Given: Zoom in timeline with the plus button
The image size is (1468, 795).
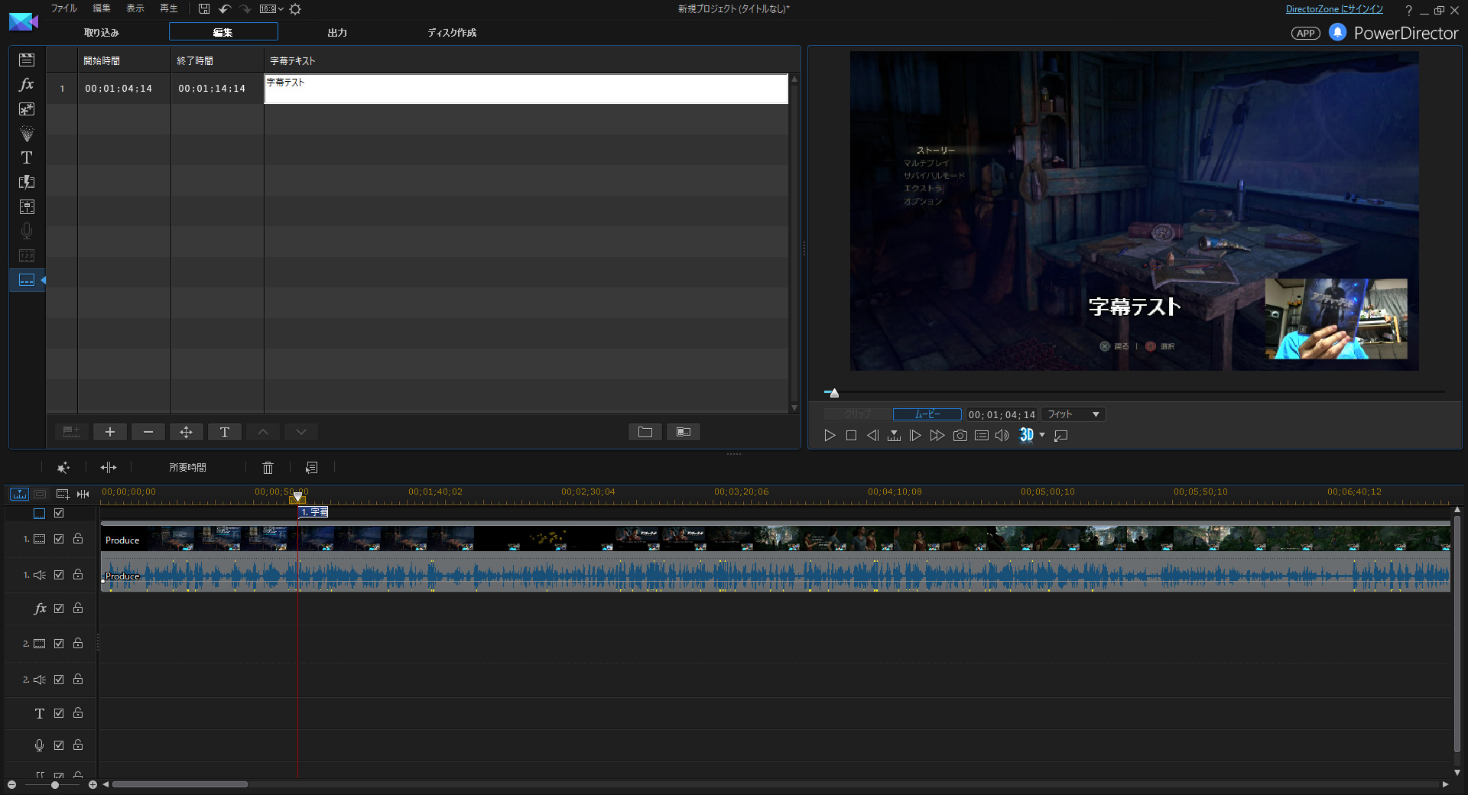Looking at the screenshot, I should point(93,785).
